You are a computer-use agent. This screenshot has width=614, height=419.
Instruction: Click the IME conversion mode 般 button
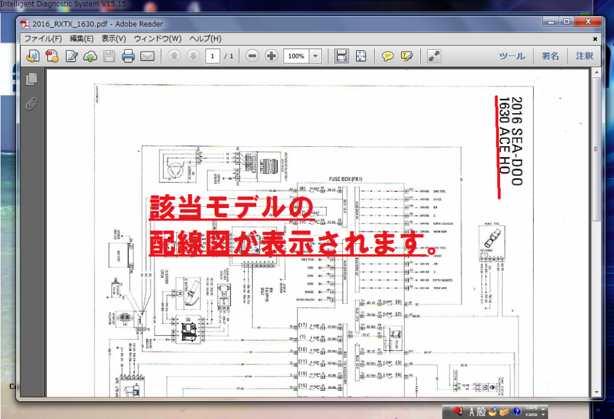coord(481,412)
